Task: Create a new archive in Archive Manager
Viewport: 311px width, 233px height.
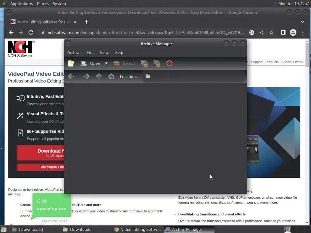Action: (71, 63)
